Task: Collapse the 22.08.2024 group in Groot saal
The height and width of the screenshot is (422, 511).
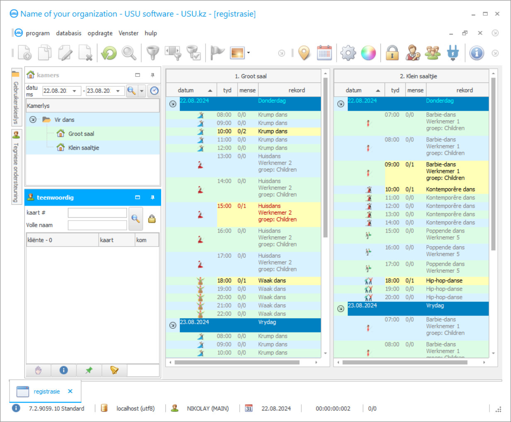Action: point(173,104)
